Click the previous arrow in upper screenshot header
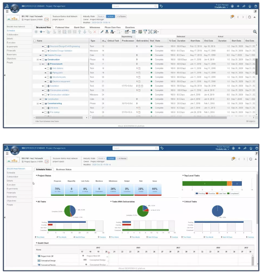Image resolution: width=261 pixels, height=274 pixels. point(238,17)
